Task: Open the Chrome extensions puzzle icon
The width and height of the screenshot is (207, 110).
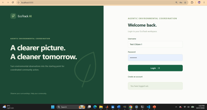Action: 192,3
